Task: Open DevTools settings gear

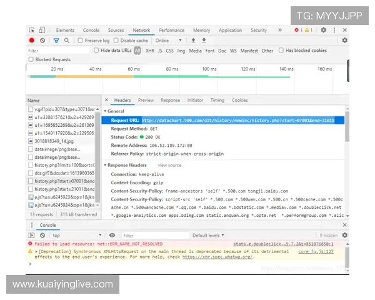Action: pyautogui.click(x=323, y=30)
